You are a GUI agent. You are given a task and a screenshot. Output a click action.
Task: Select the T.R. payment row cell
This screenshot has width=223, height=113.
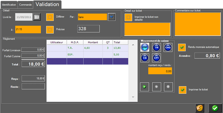click(x=75, y=48)
